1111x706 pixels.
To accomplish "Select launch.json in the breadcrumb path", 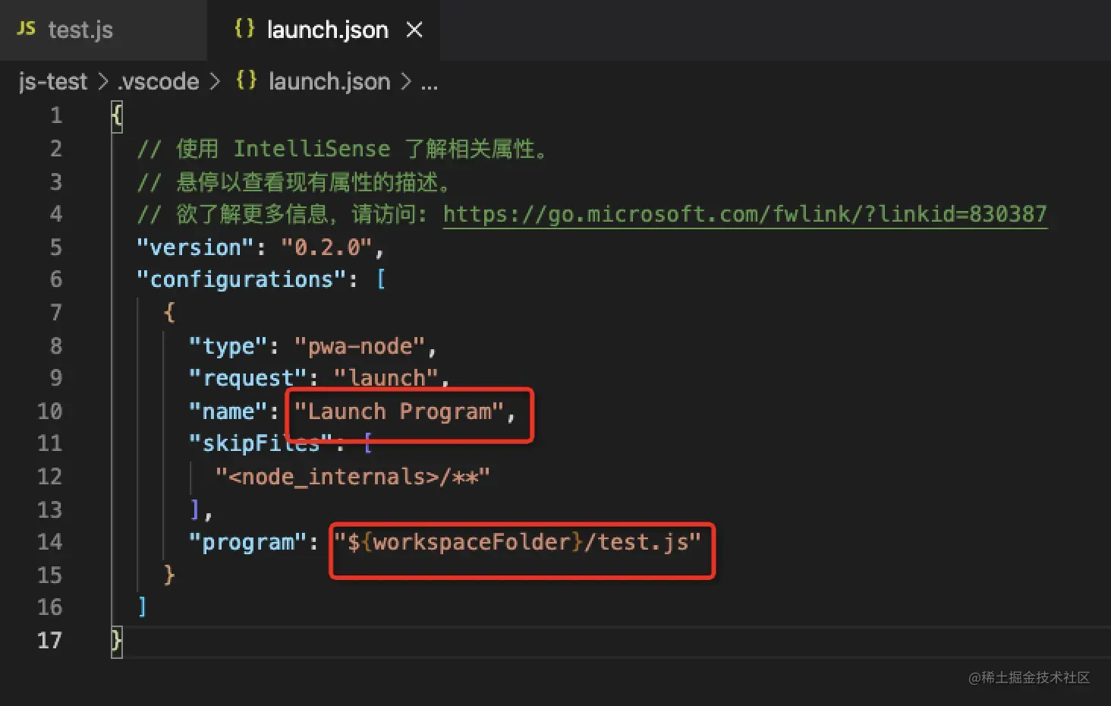I will pyautogui.click(x=329, y=81).
